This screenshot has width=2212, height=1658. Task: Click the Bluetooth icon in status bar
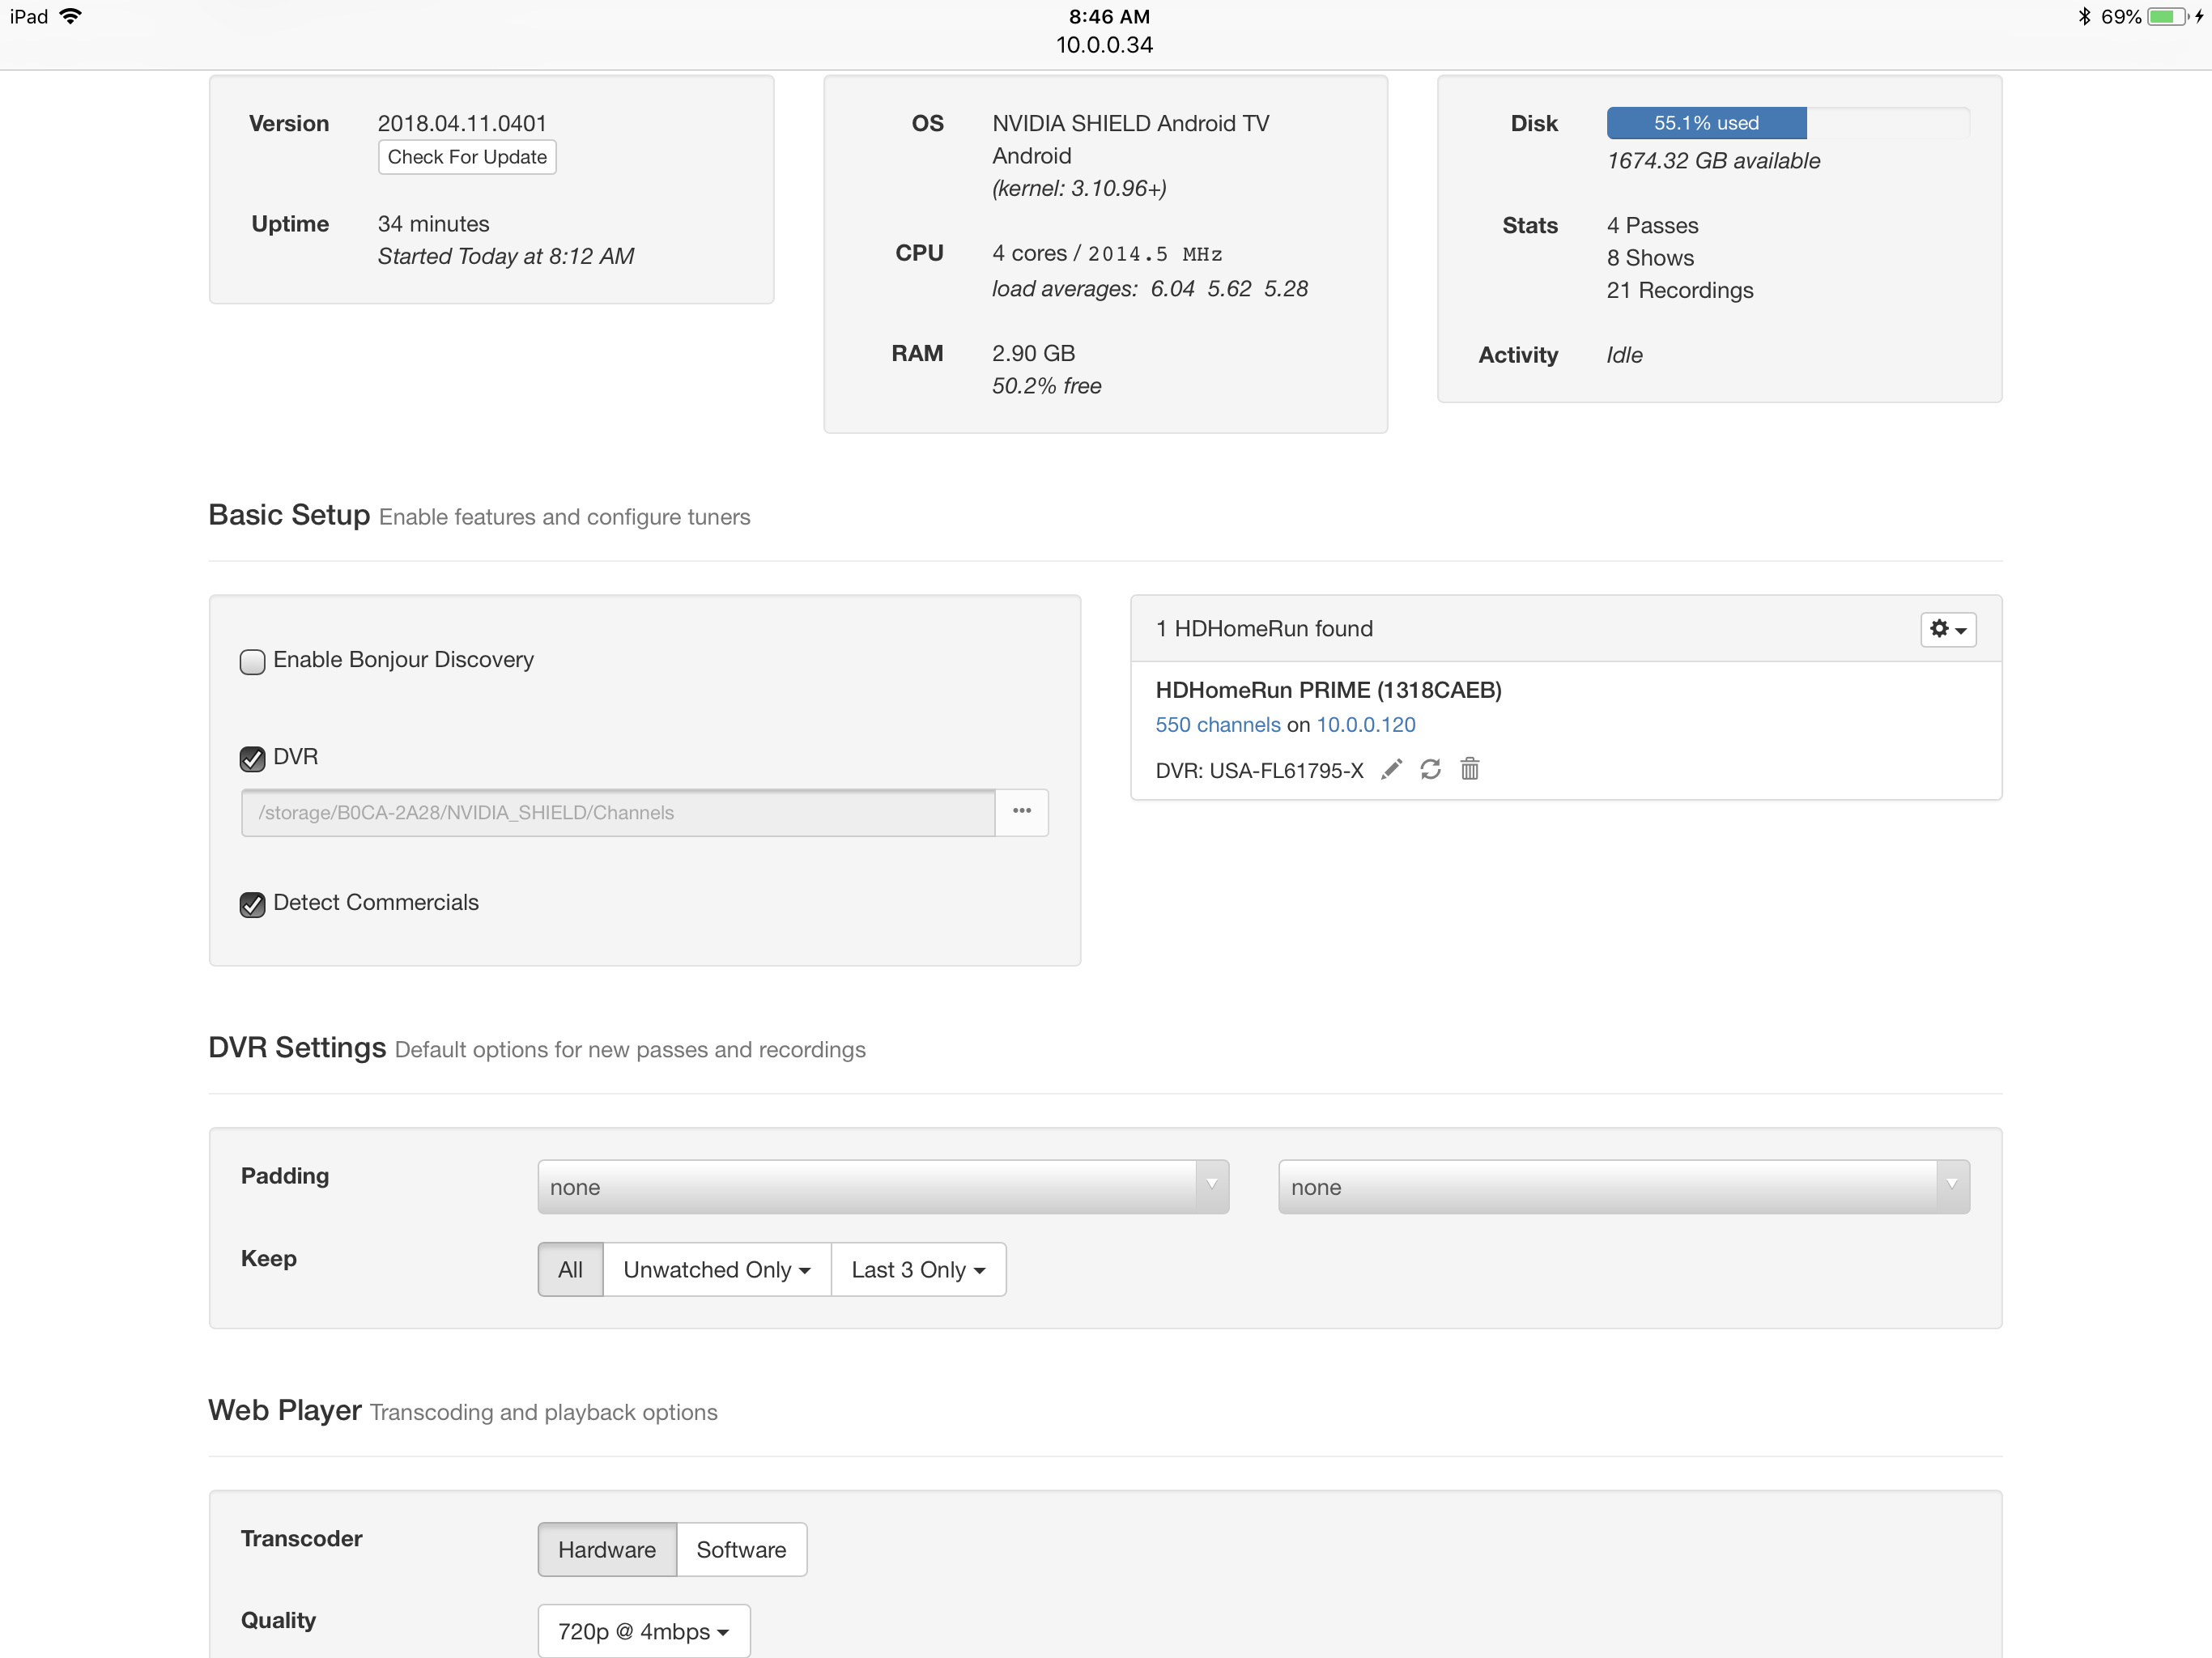tap(2084, 16)
